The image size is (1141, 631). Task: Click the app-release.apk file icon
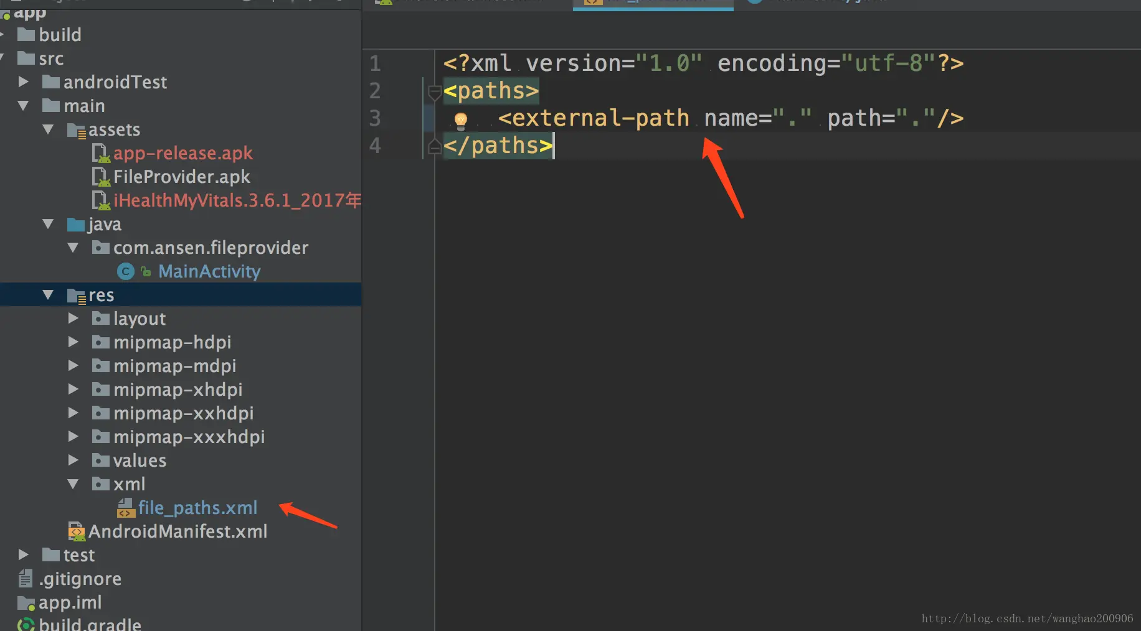point(101,154)
